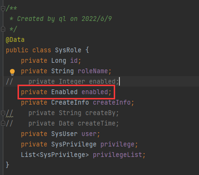Click the List<SysPrivilege> generic type
This screenshot has height=175, width=199.
[x=55, y=155]
